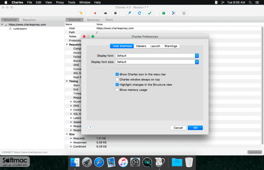Open iTunes from the Dock
The width and height of the screenshot is (264, 170).
[123, 162]
